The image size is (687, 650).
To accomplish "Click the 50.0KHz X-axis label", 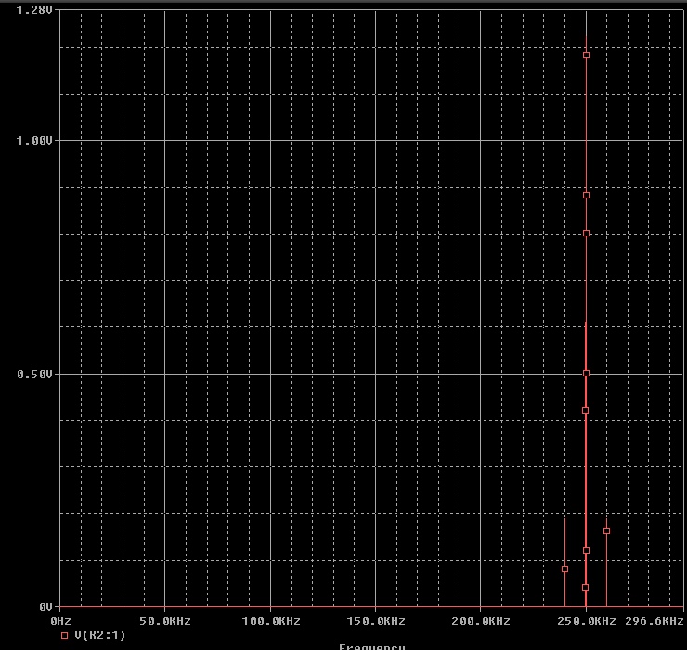I will pos(164,620).
